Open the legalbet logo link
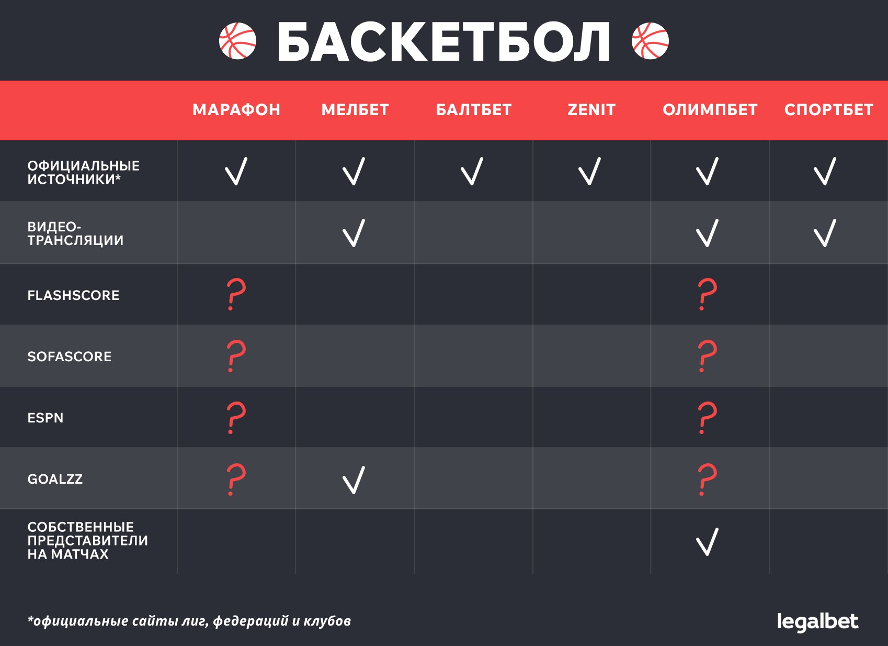Screen dimensions: 888x646 (817, 621)
